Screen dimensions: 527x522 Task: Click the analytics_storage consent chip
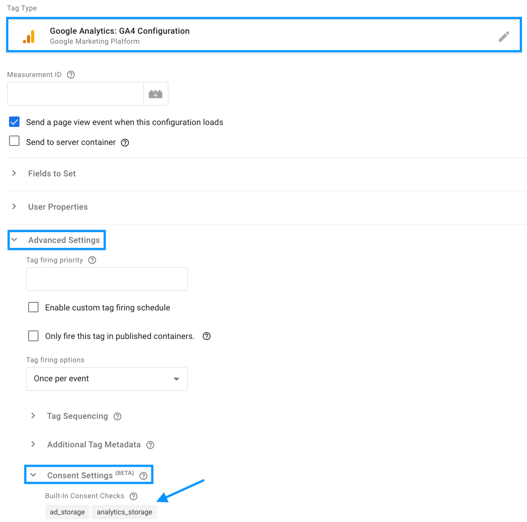tap(124, 512)
